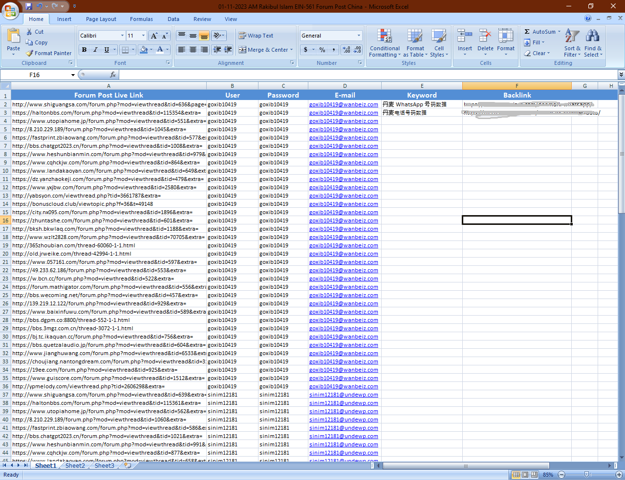The width and height of the screenshot is (625, 480).
Task: Open the goxib10419@wanbeiz.com link in row 2
Action: [344, 104]
